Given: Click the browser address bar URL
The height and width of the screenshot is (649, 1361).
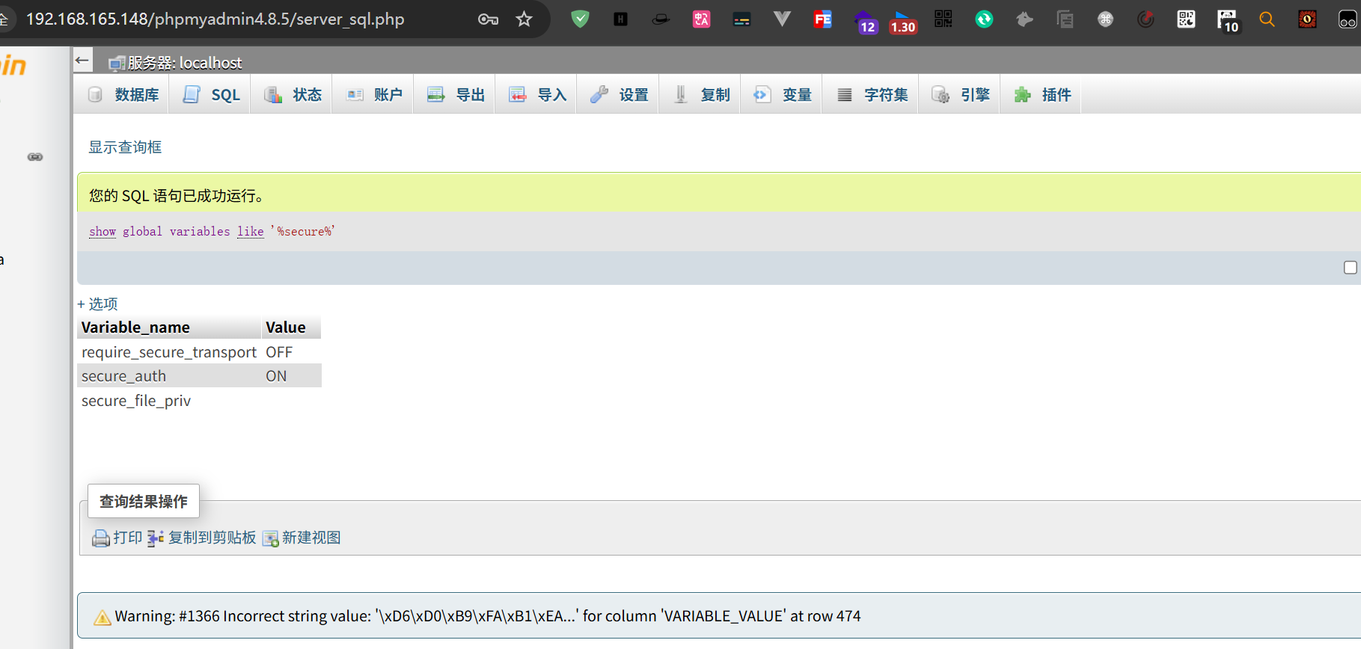Looking at the screenshot, I should click(x=215, y=19).
